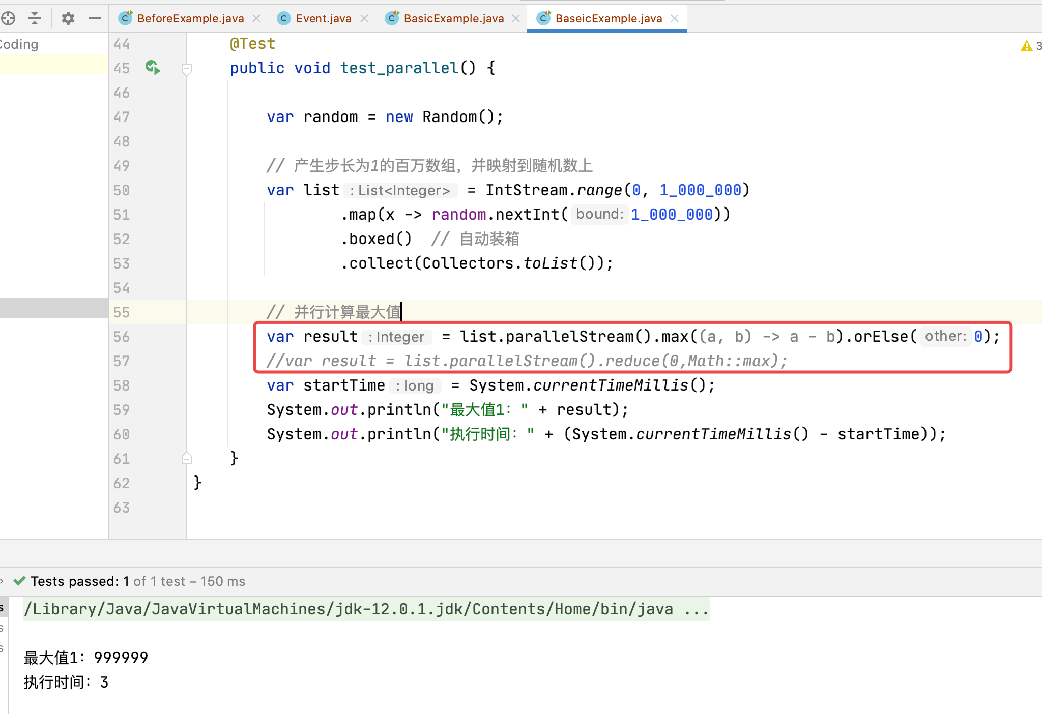Click the fold end marker at line 61
The height and width of the screenshot is (714, 1042).
click(x=187, y=458)
